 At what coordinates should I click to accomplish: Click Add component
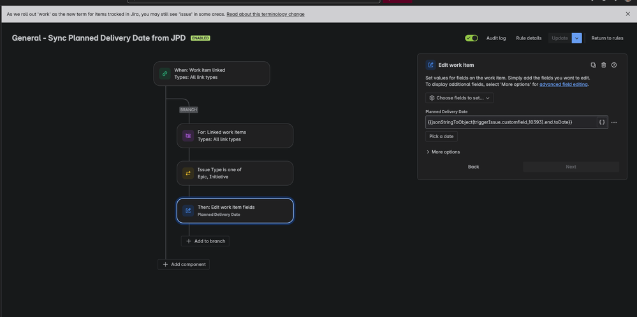pyautogui.click(x=184, y=264)
